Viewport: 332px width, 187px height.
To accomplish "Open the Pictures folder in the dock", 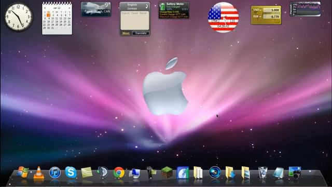I will tap(246, 172).
